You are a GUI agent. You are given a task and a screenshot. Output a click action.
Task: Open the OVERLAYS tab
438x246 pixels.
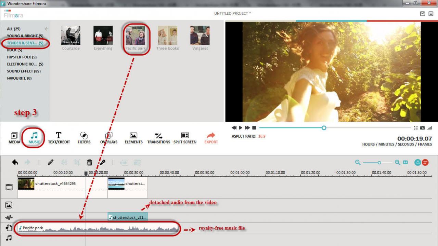tap(109, 138)
